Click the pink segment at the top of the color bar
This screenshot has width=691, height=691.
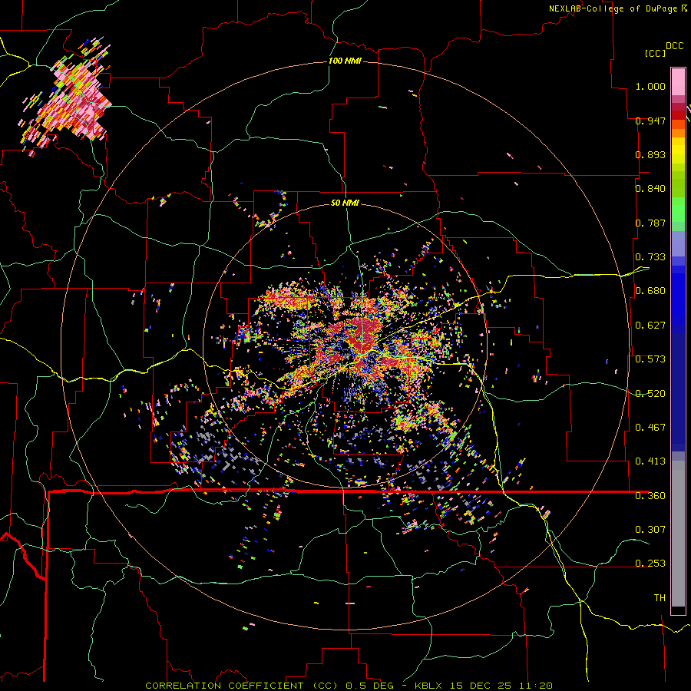[678, 81]
